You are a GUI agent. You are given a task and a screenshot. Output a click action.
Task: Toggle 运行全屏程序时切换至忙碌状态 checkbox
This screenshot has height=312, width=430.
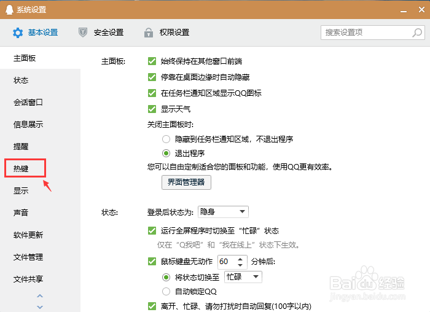click(152, 230)
